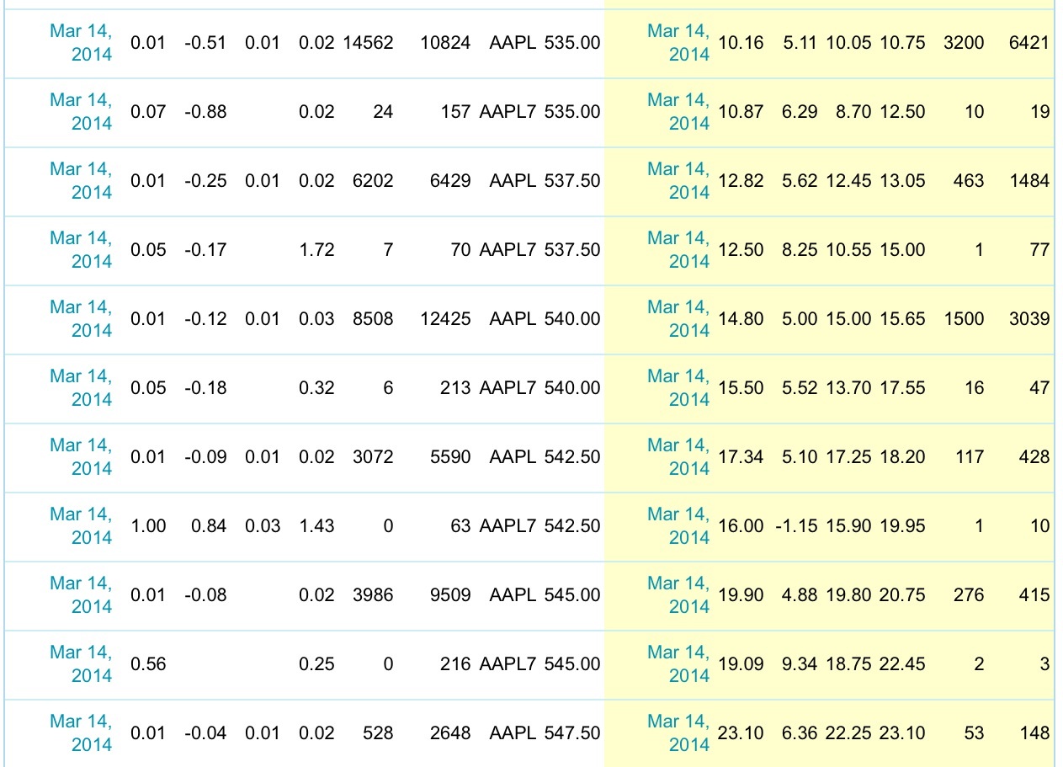
Task: Follow the highlighted date link next to 17.34
Action: point(678,456)
